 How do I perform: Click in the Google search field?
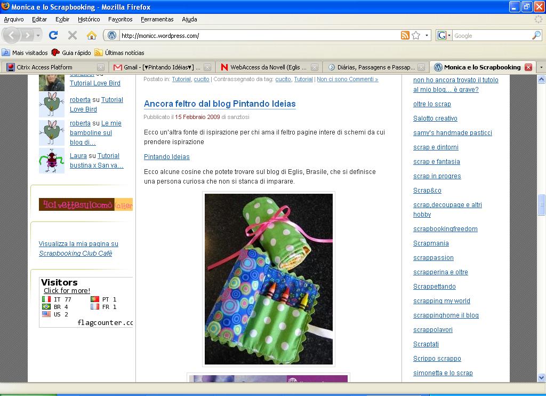pos(492,36)
